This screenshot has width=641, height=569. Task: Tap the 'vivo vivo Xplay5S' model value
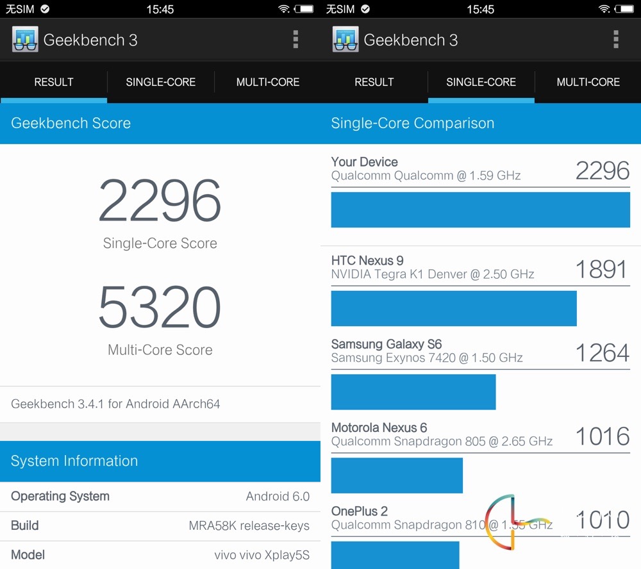pos(262,555)
